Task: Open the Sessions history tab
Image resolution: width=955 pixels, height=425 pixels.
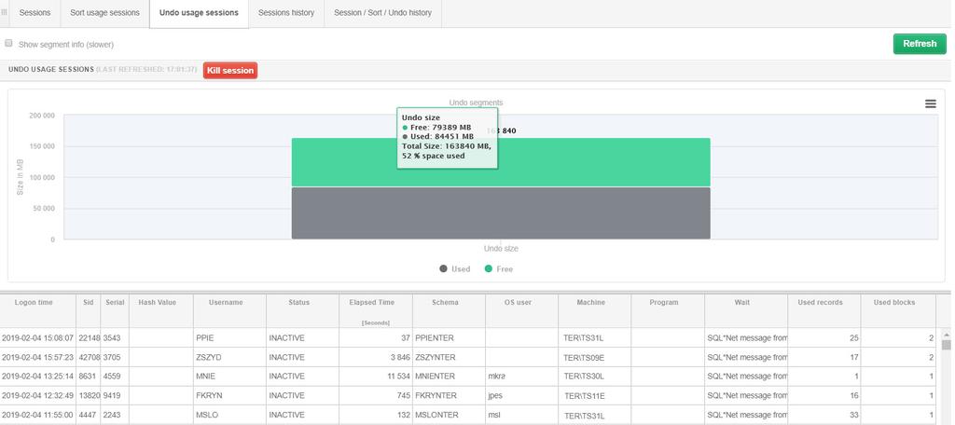Action: point(286,13)
